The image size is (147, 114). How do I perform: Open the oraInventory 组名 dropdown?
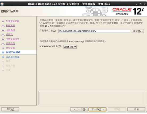click(70, 47)
